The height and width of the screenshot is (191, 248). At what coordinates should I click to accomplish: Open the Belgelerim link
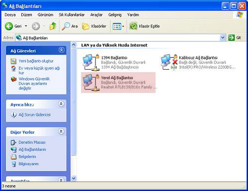tap(27, 157)
